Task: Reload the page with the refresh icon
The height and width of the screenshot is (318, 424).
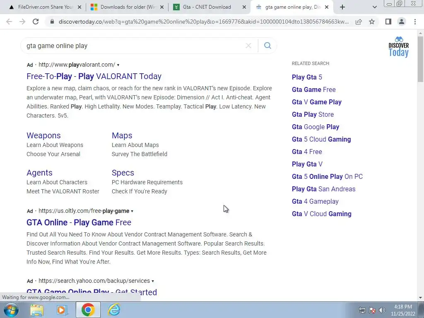Action: pos(36,22)
